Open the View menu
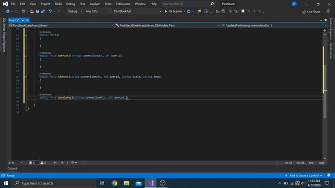 pyautogui.click(x=32, y=4)
